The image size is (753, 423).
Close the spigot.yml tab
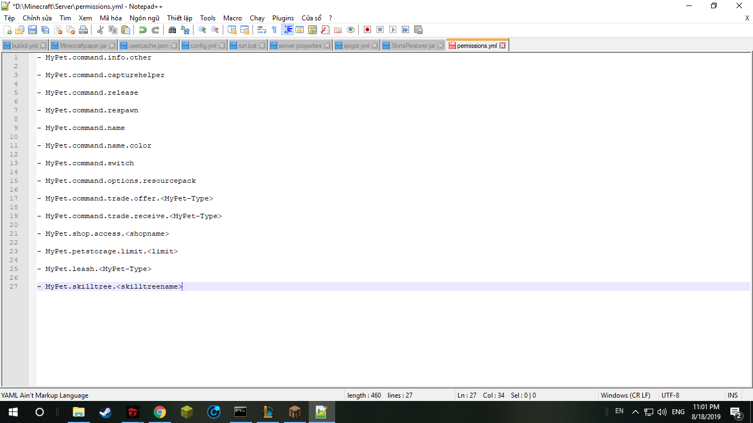[373, 46]
